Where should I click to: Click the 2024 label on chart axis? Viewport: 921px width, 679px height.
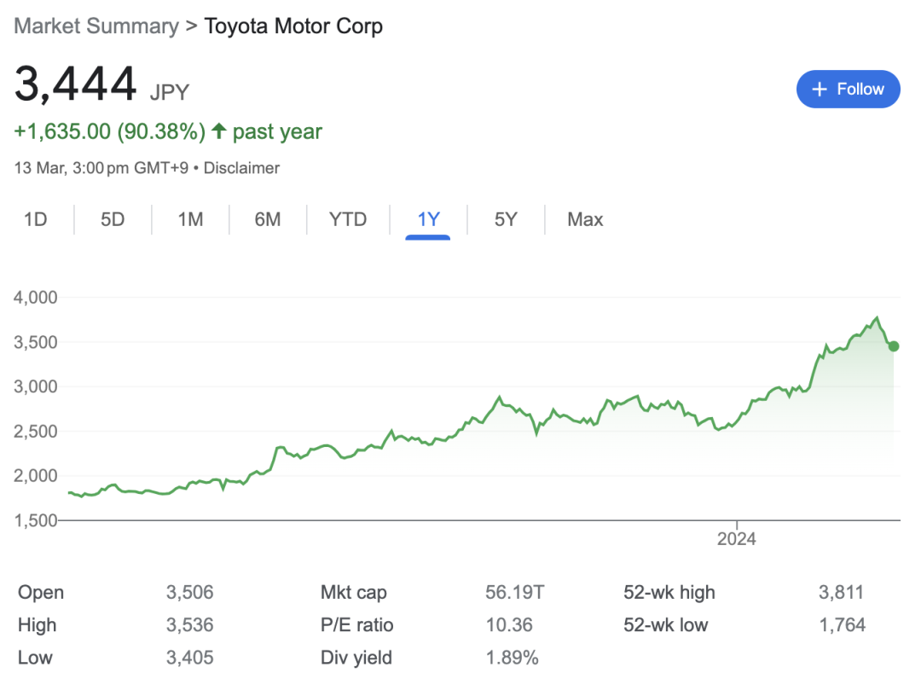(737, 539)
